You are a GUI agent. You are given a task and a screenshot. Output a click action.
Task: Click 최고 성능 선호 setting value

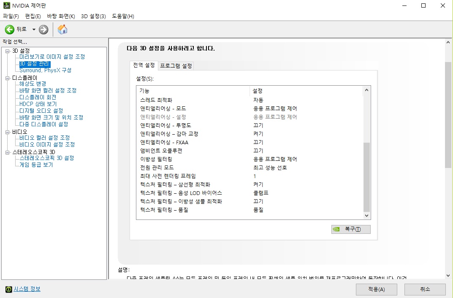pos(270,168)
